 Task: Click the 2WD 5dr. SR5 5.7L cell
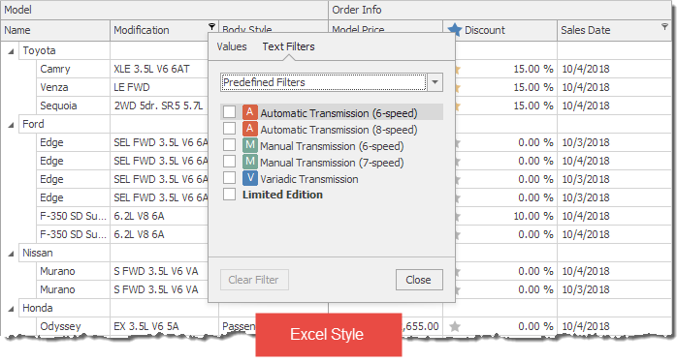(x=159, y=106)
